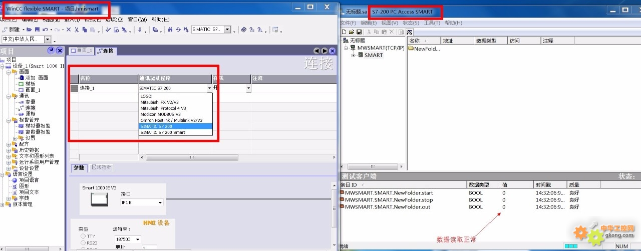Select the TTY type radio button
The width and height of the screenshot is (641, 251).
[83, 235]
